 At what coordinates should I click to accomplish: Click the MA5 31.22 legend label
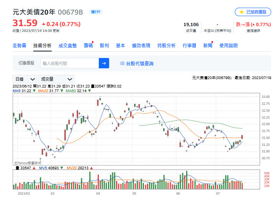tap(22, 91)
